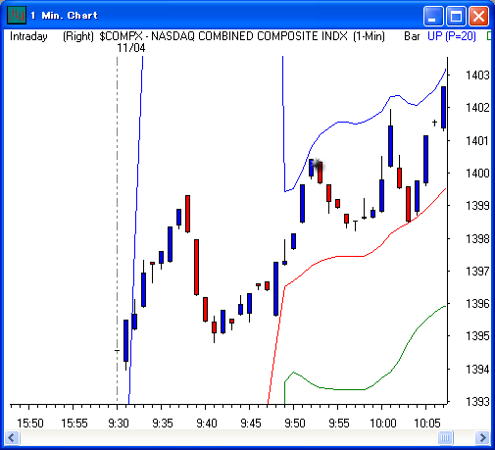The width and height of the screenshot is (495, 450).
Task: Click the (Right) axis label in header
Action: click(78, 36)
